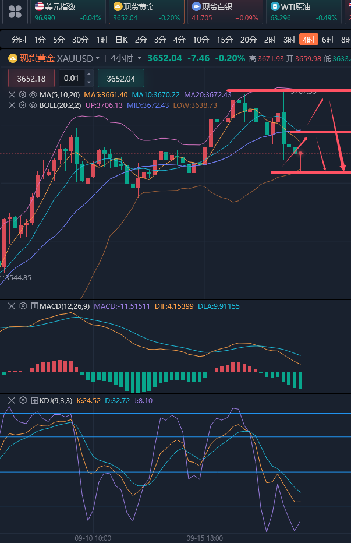Viewport: 351px width, 543px height.
Task: Click the 09-15 18:00 time axis label
Action: (x=205, y=538)
